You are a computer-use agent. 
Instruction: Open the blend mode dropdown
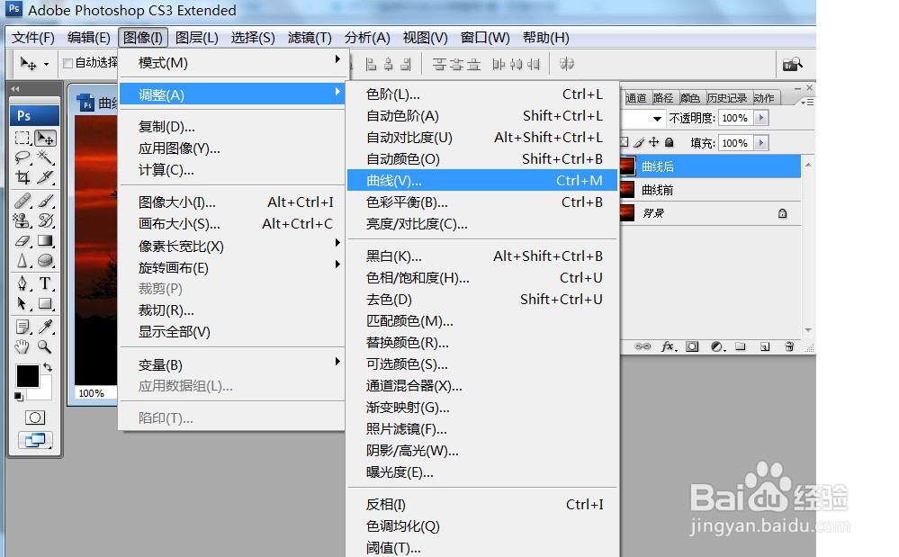[x=657, y=118]
